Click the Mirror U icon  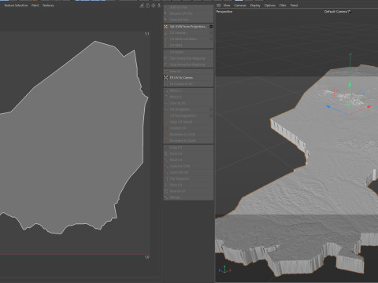coord(165,90)
